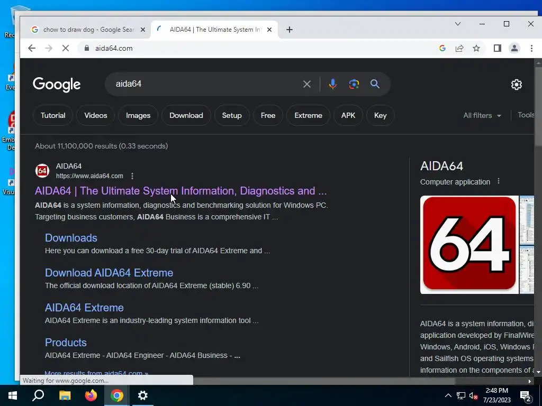Open the Download AIDA64 Extreme link
Image resolution: width=542 pixels, height=406 pixels.
pyautogui.click(x=109, y=273)
